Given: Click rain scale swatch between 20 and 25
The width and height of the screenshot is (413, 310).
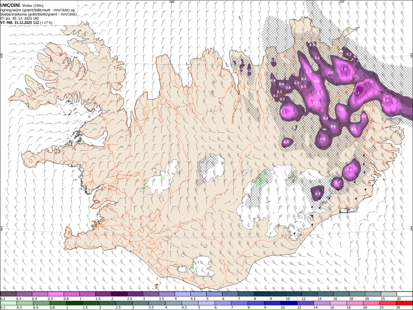Looking at the screenshot, I should pyautogui.click(x=372, y=303).
